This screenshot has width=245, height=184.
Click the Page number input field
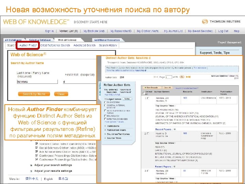168,77
